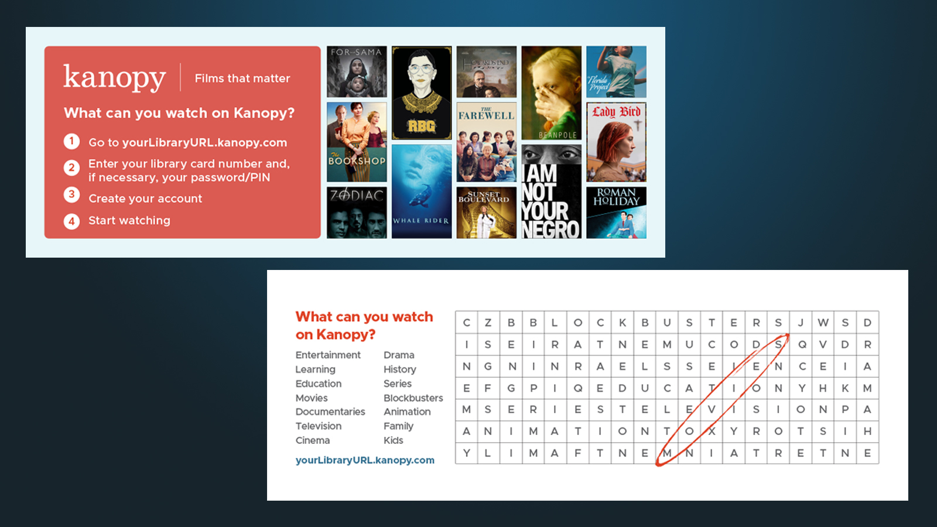Click the word 'Education' in the word list

point(318,384)
